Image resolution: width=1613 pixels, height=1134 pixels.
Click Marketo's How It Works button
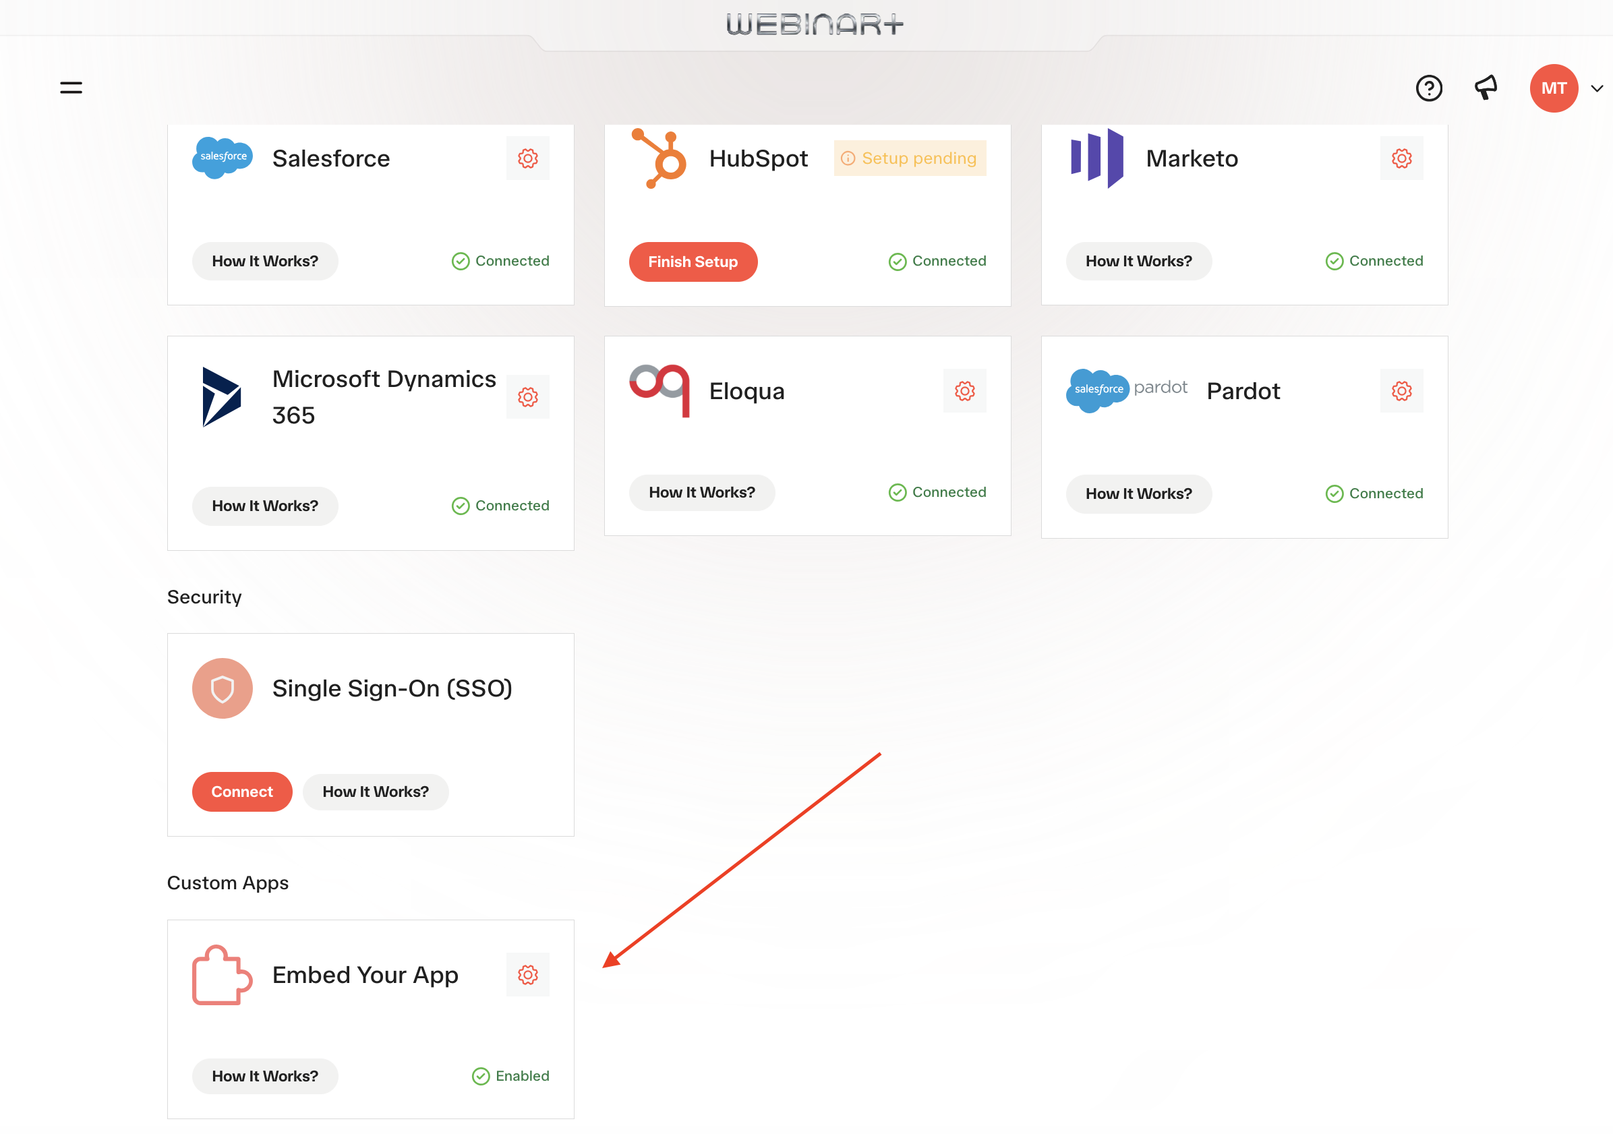tap(1138, 262)
